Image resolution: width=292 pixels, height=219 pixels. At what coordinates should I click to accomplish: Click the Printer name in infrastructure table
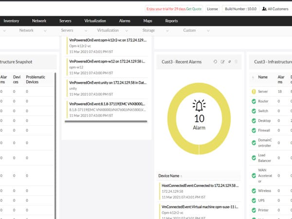pos(263,210)
